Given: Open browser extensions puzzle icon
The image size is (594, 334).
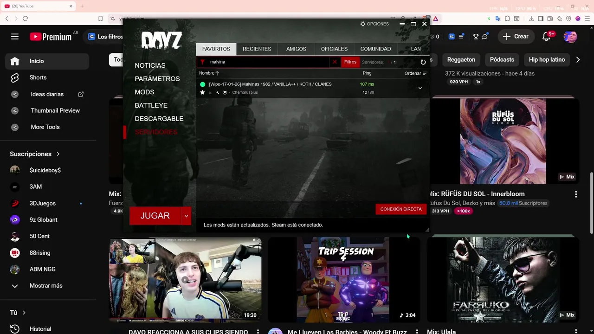Looking at the screenshot, I should (507, 19).
